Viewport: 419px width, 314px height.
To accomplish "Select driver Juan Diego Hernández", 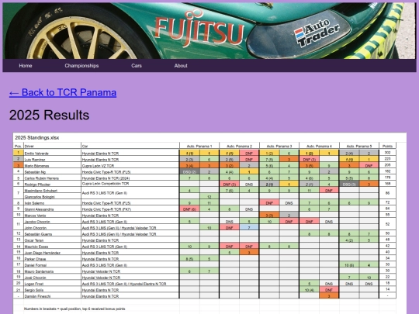I will click(42, 253).
